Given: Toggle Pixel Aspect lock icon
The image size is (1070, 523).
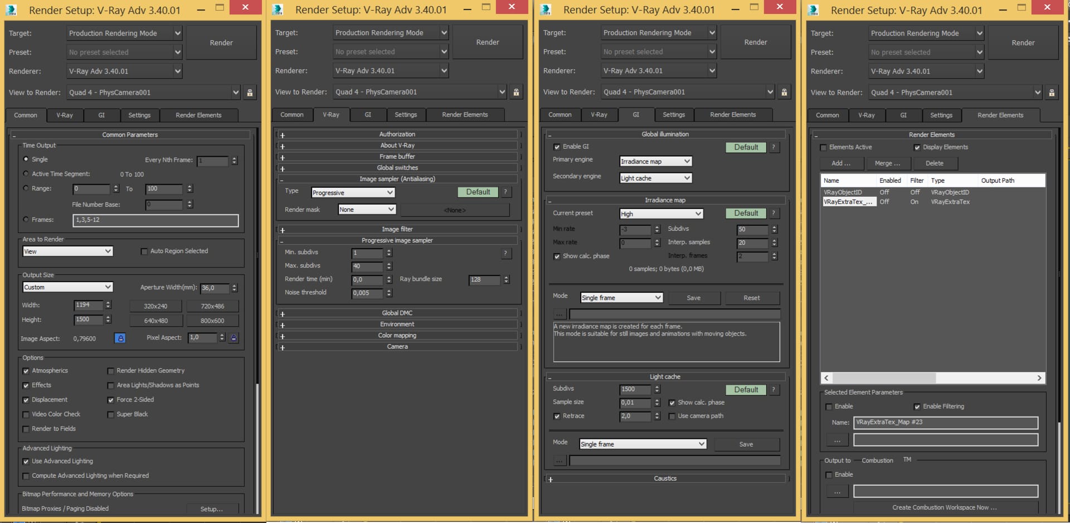Looking at the screenshot, I should (x=234, y=337).
